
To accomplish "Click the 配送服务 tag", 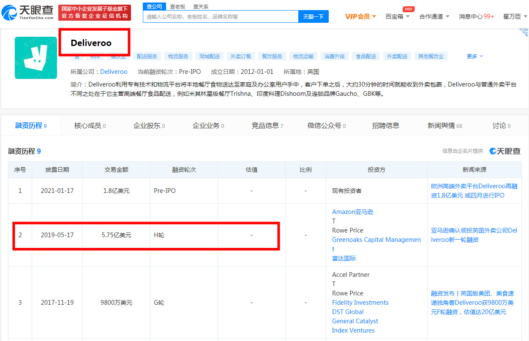I will click(x=147, y=56).
